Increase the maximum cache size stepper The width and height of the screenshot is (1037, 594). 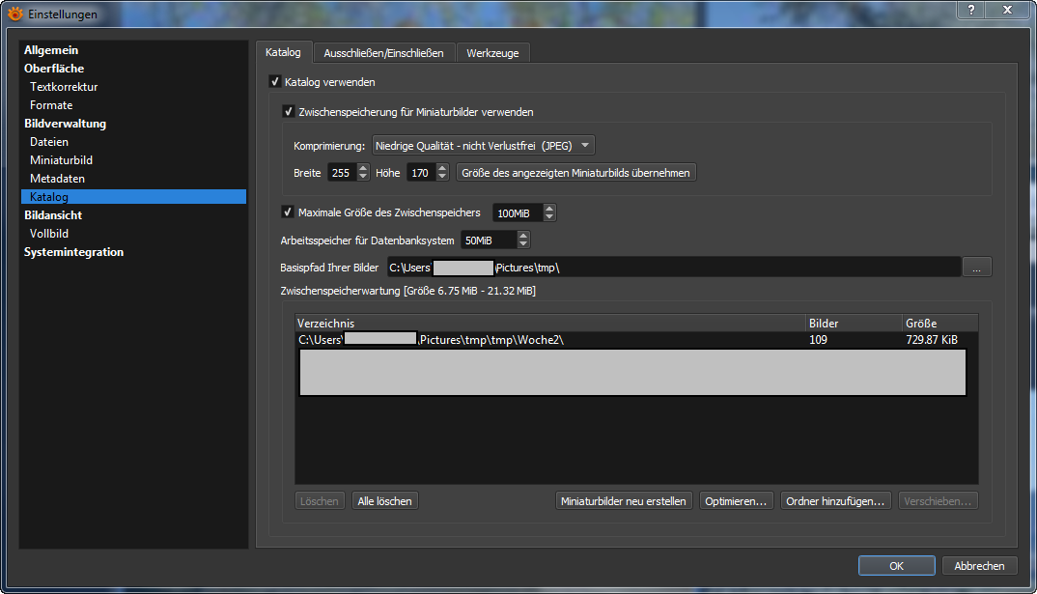[549, 209]
